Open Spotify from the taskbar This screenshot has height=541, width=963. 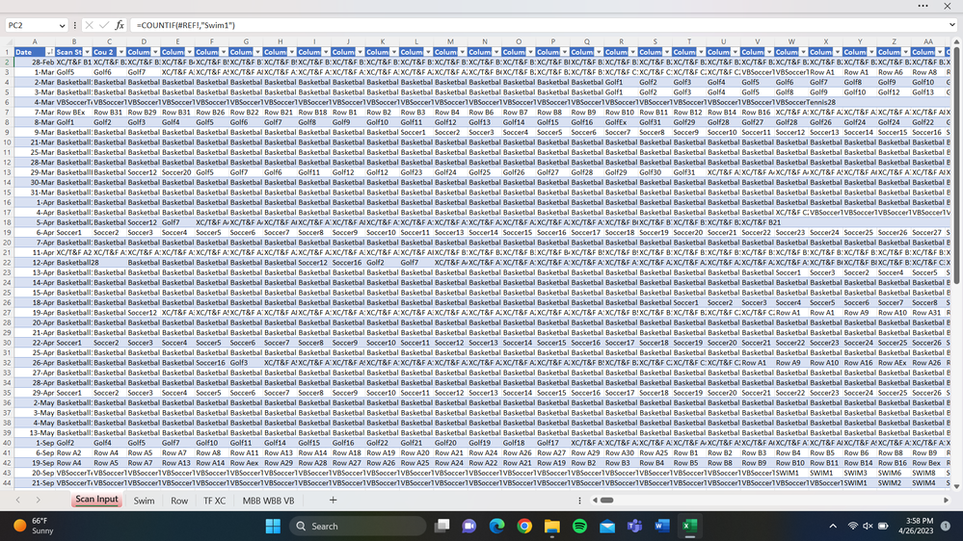pos(579,526)
